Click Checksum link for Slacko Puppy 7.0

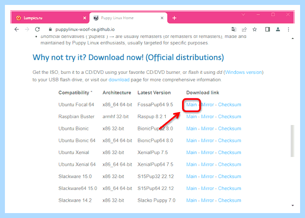230,200
